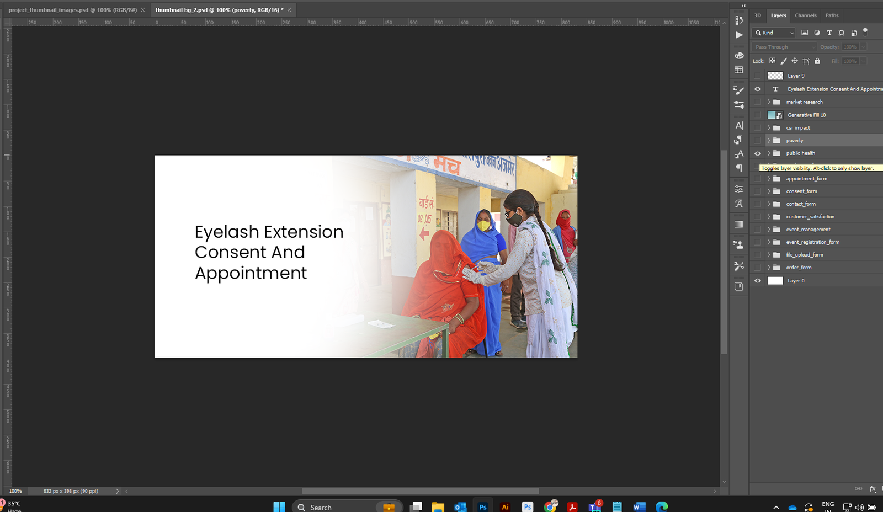The height and width of the screenshot is (512, 883).
Task: Expand the consent_form layer group
Action: click(x=768, y=191)
